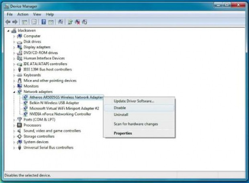Click the Display adapters category icon
Image resolution: width=249 pixels, height=183 pixels.
click(20, 47)
